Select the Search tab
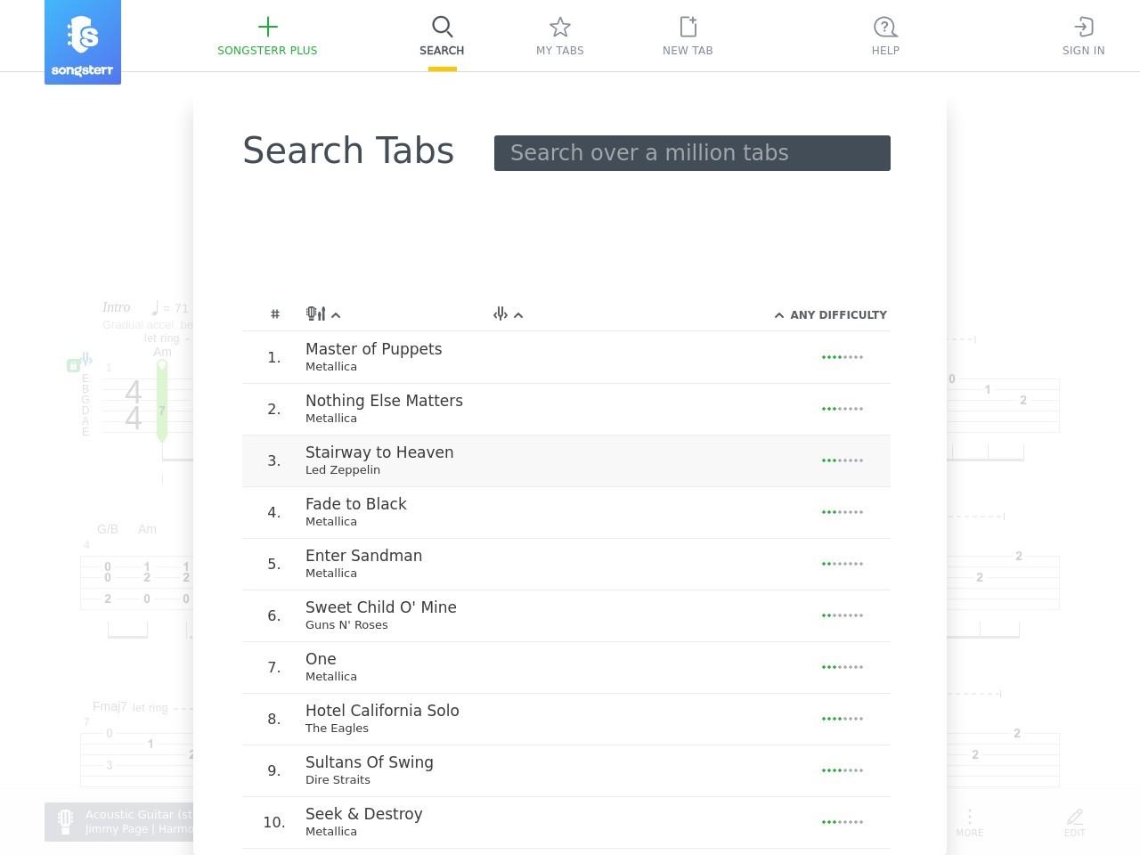 pos(442,37)
